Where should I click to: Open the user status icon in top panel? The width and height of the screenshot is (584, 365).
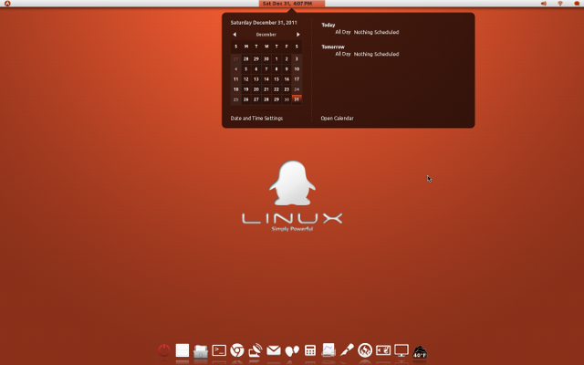(577, 4)
